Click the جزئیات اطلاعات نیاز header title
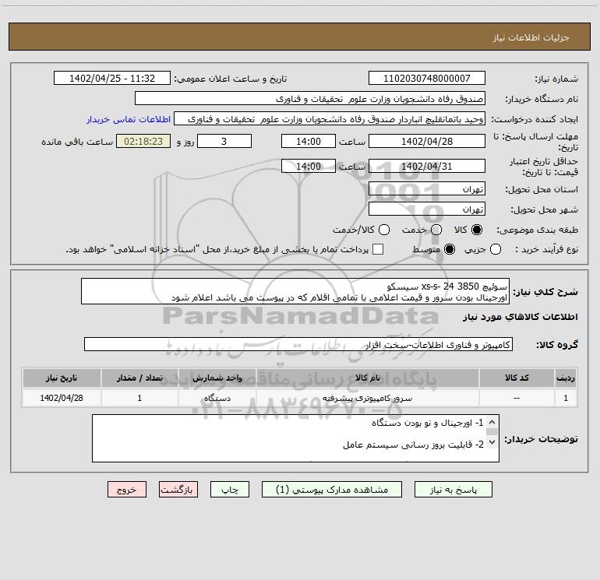The width and height of the screenshot is (600, 580). pyautogui.click(x=531, y=37)
